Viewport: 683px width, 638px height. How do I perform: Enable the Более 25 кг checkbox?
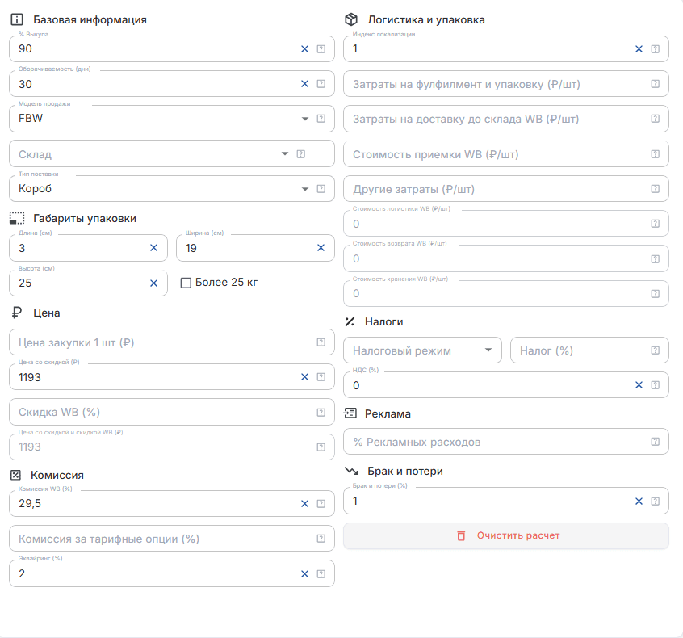pyautogui.click(x=186, y=283)
